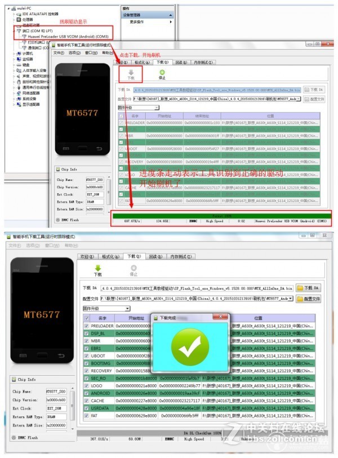
Task: Click the 计算机 device category icon
Action: (19, 54)
